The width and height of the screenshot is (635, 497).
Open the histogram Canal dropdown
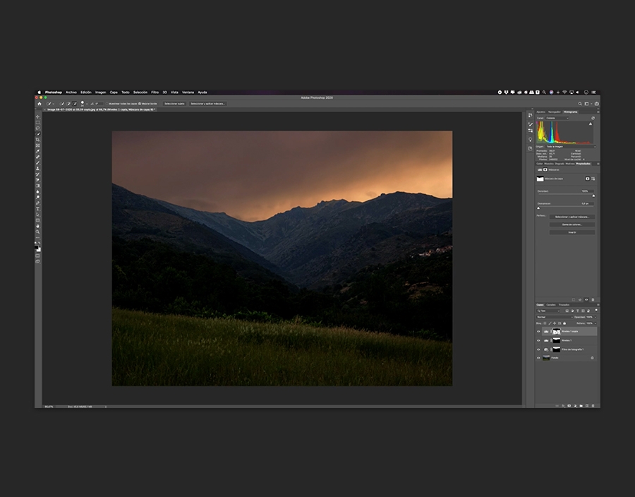pyautogui.click(x=557, y=118)
